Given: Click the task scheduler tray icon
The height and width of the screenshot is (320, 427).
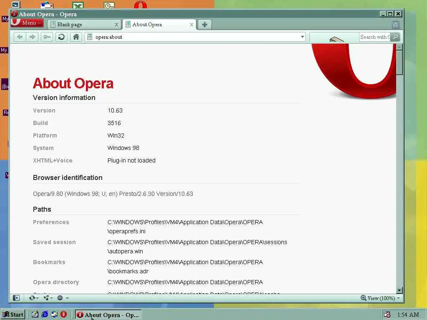Looking at the screenshot, I should point(387,315).
